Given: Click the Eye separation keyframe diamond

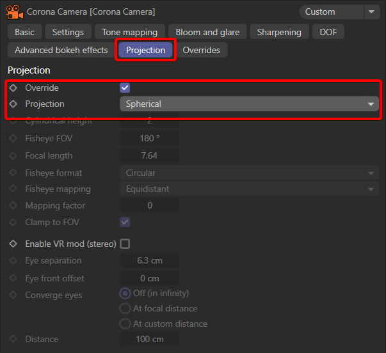Looking at the screenshot, I should (x=13, y=260).
